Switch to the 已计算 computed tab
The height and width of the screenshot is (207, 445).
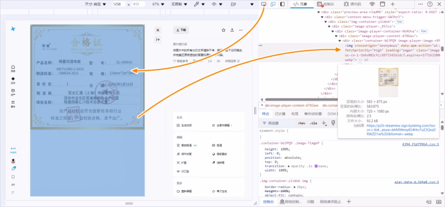280,114
